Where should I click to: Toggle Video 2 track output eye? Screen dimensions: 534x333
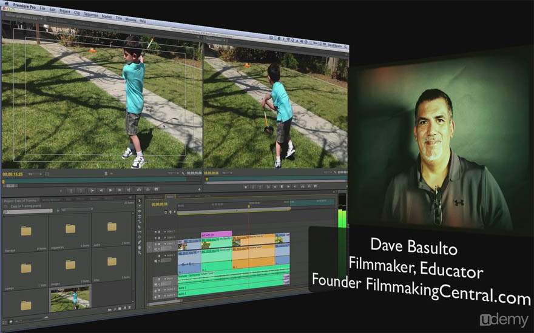click(155, 238)
